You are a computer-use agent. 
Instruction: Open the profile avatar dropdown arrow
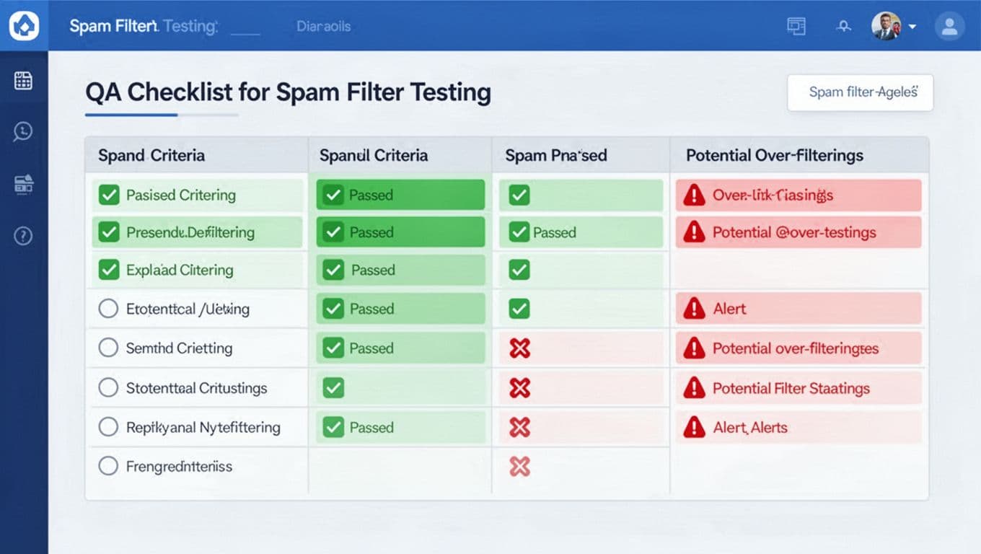(912, 26)
